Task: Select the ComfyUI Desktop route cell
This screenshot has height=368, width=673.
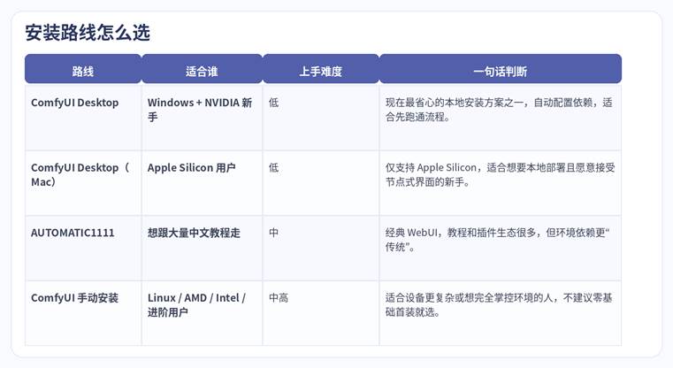Action: 74,103
